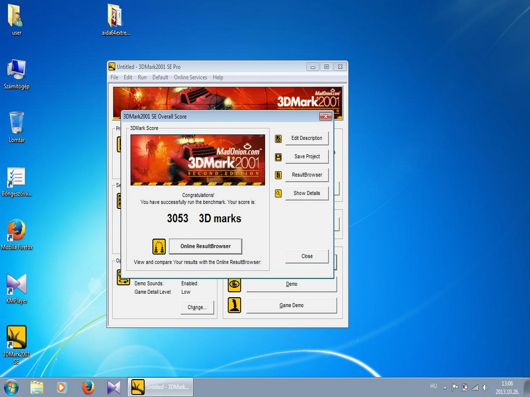Screen dimensions: 530x397
Task: Click the Game Demo button
Action: pyautogui.click(x=291, y=305)
